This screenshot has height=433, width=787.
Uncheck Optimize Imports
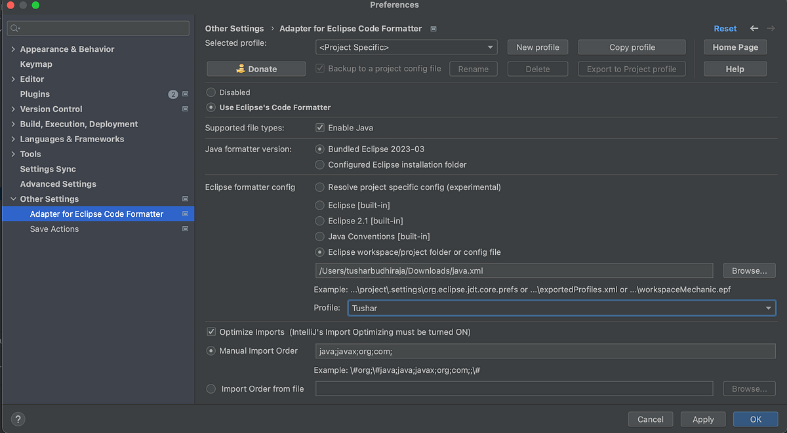[x=211, y=331]
